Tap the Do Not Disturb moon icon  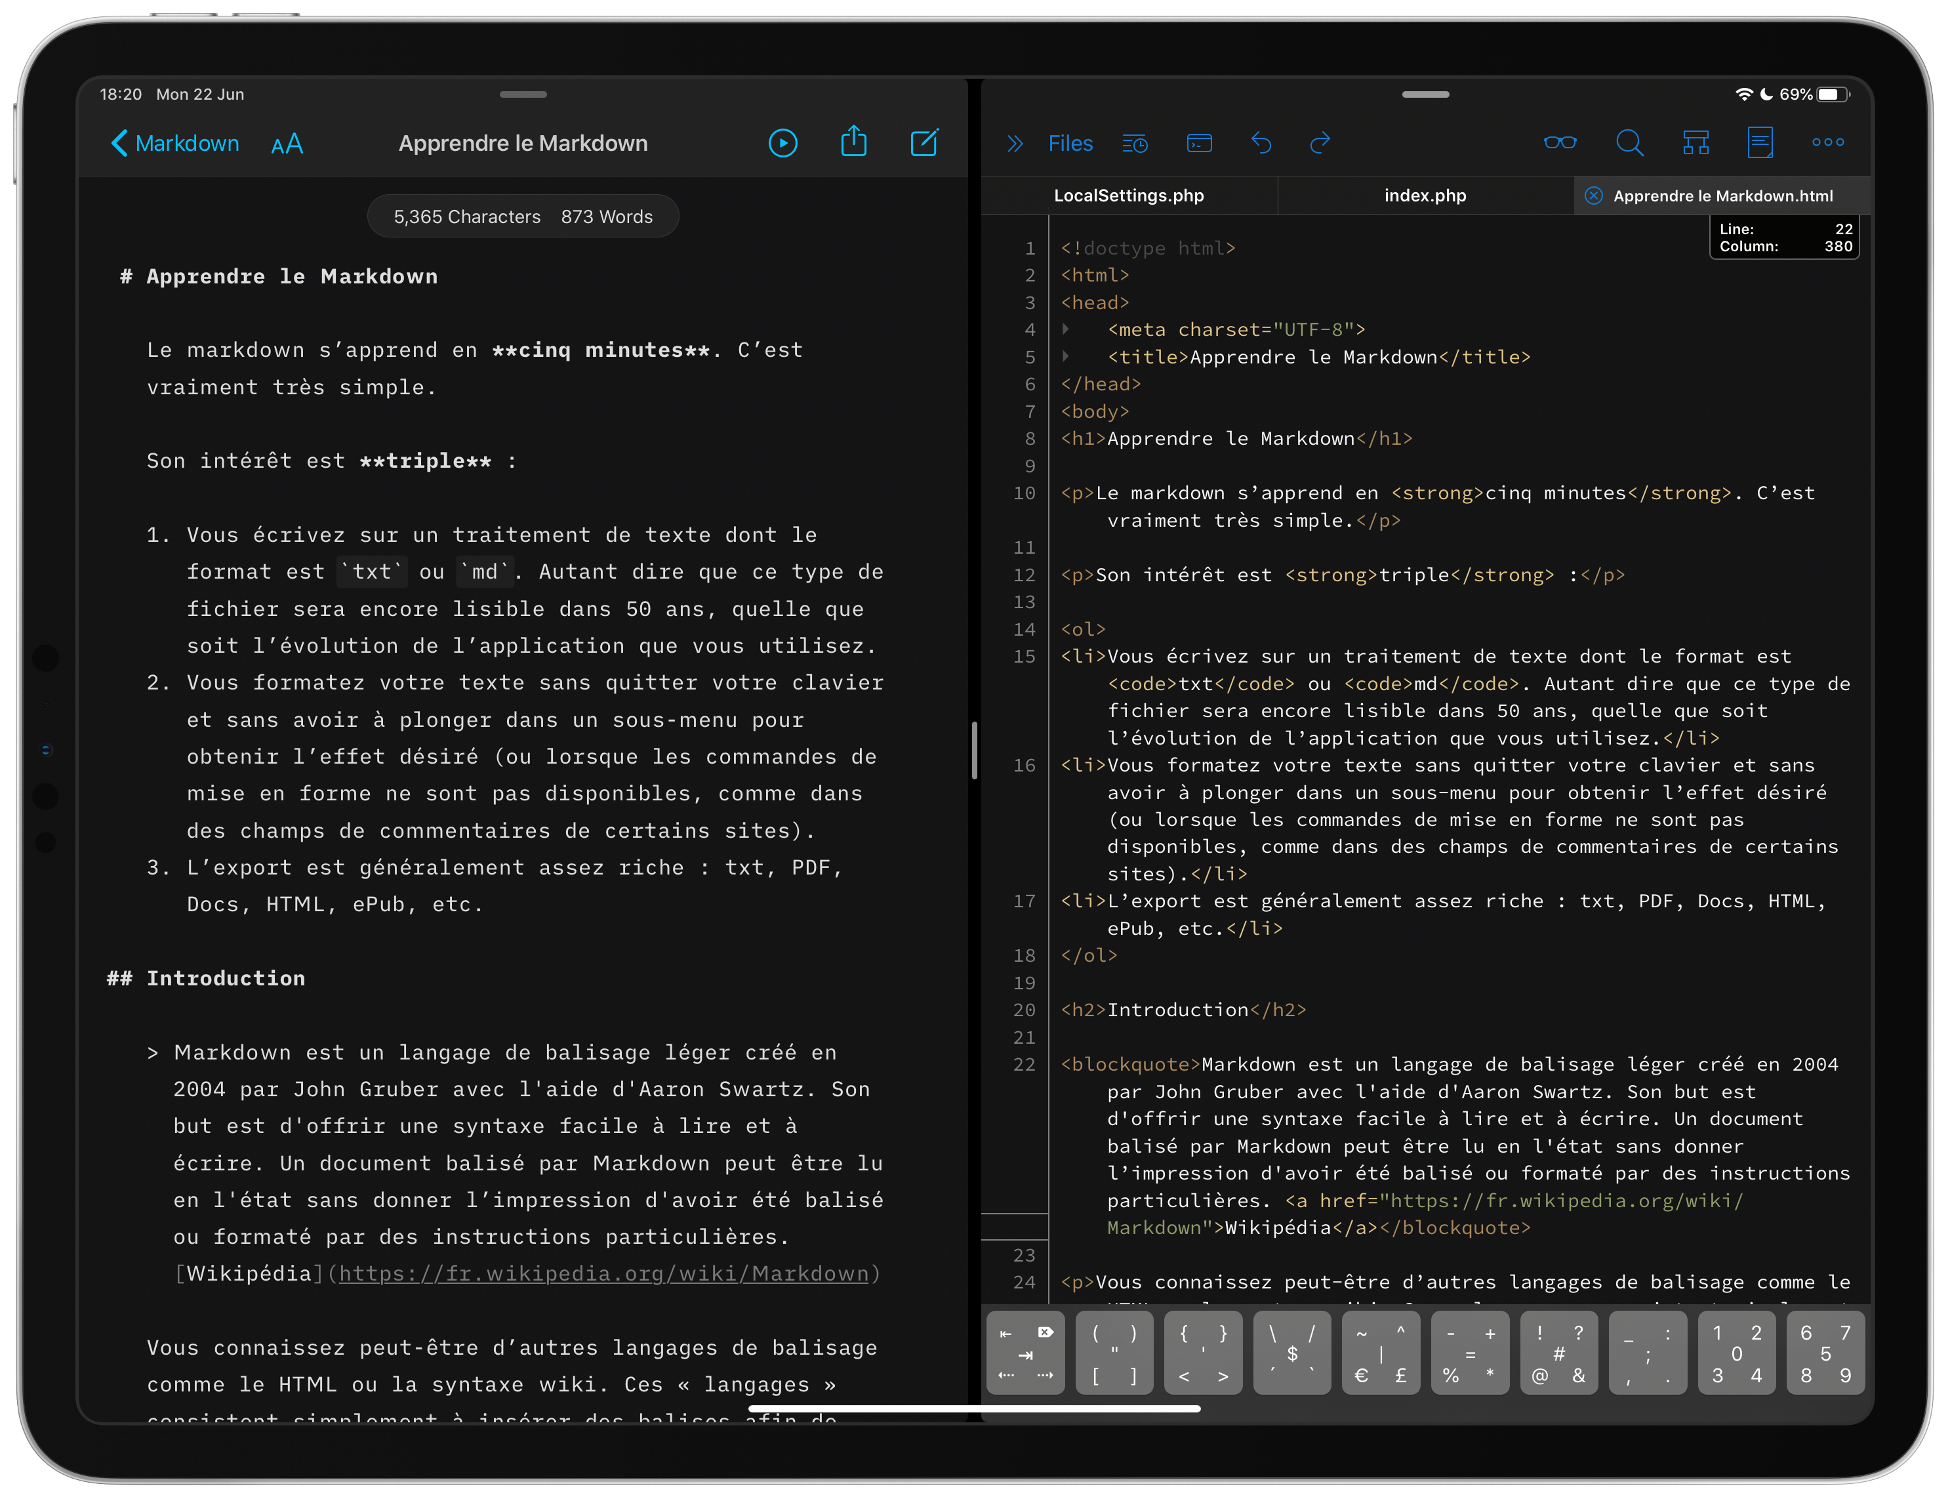(1766, 94)
